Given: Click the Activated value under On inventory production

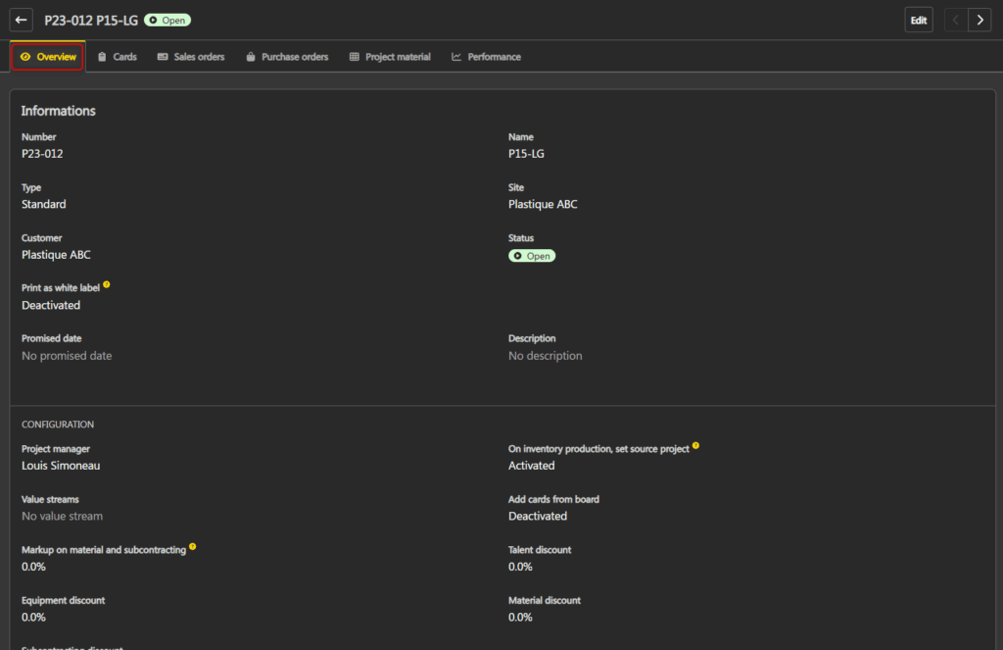Looking at the screenshot, I should tap(532, 466).
